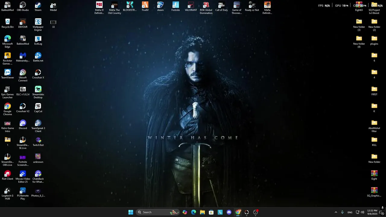This screenshot has width=386, height=217.
Task: Select the Logitech G HUB icon
Action: [8, 194]
